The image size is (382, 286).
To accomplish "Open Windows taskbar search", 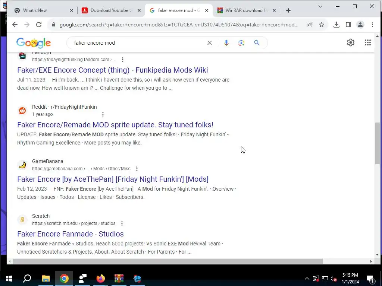I will pos(27,279).
